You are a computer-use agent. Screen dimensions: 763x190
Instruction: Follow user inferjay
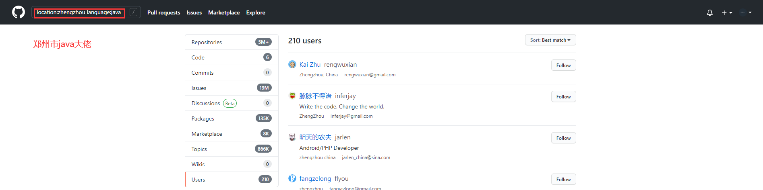pos(563,96)
